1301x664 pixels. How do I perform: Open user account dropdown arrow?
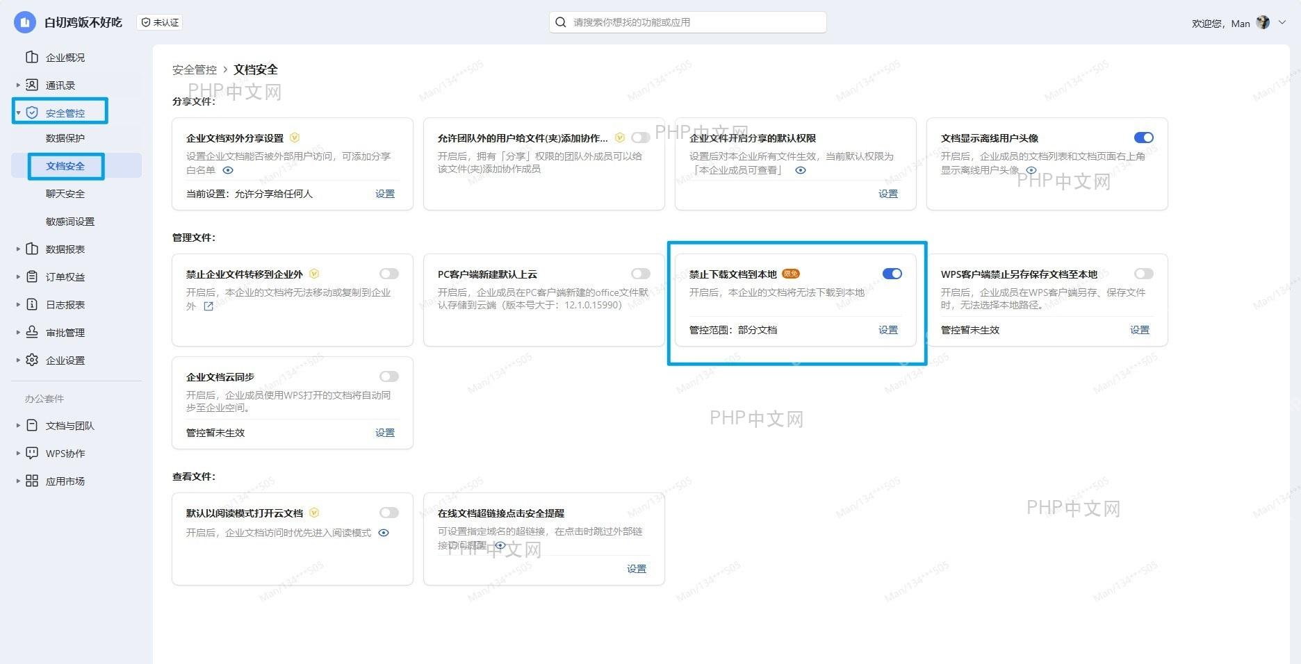pyautogui.click(x=1282, y=22)
